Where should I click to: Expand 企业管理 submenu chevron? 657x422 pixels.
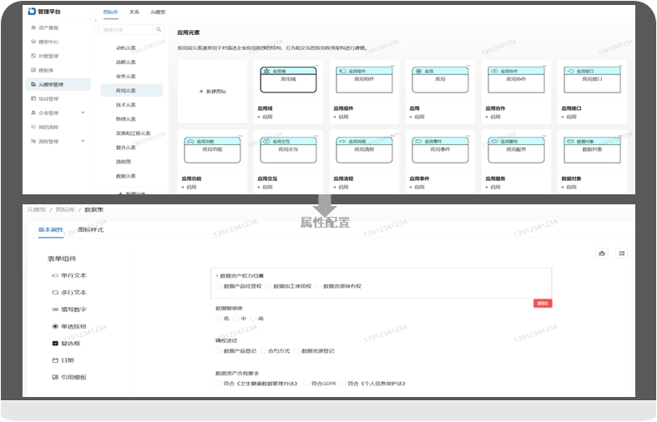pos(83,113)
